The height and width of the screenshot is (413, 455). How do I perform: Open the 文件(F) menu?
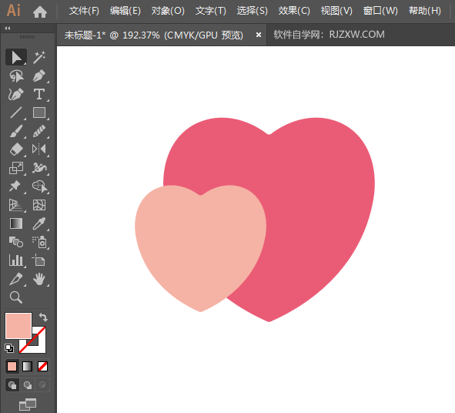click(84, 11)
